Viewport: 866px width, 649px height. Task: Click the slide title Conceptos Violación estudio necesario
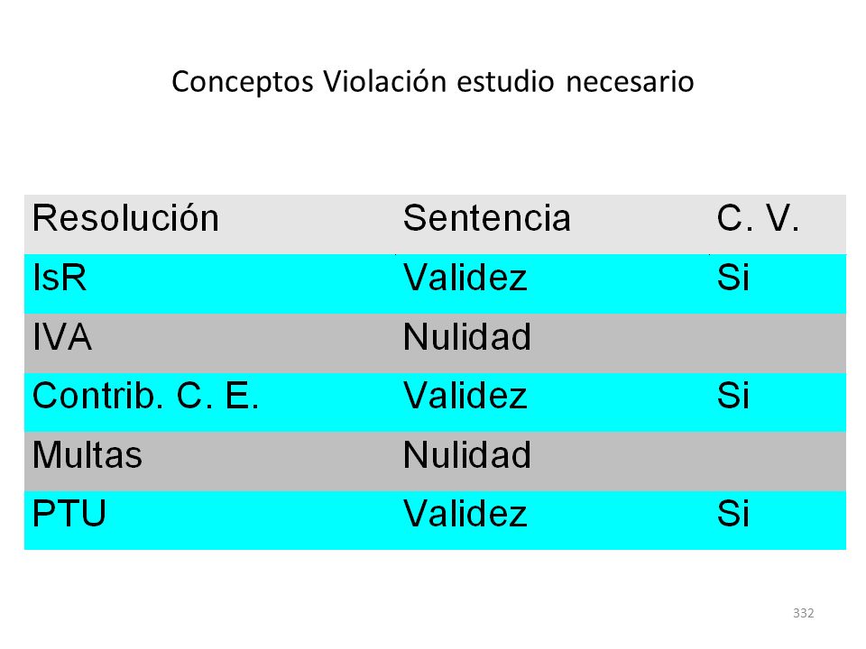point(432,82)
